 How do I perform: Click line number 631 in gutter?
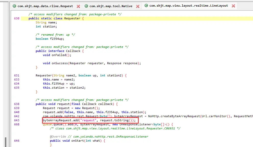point(17,75)
